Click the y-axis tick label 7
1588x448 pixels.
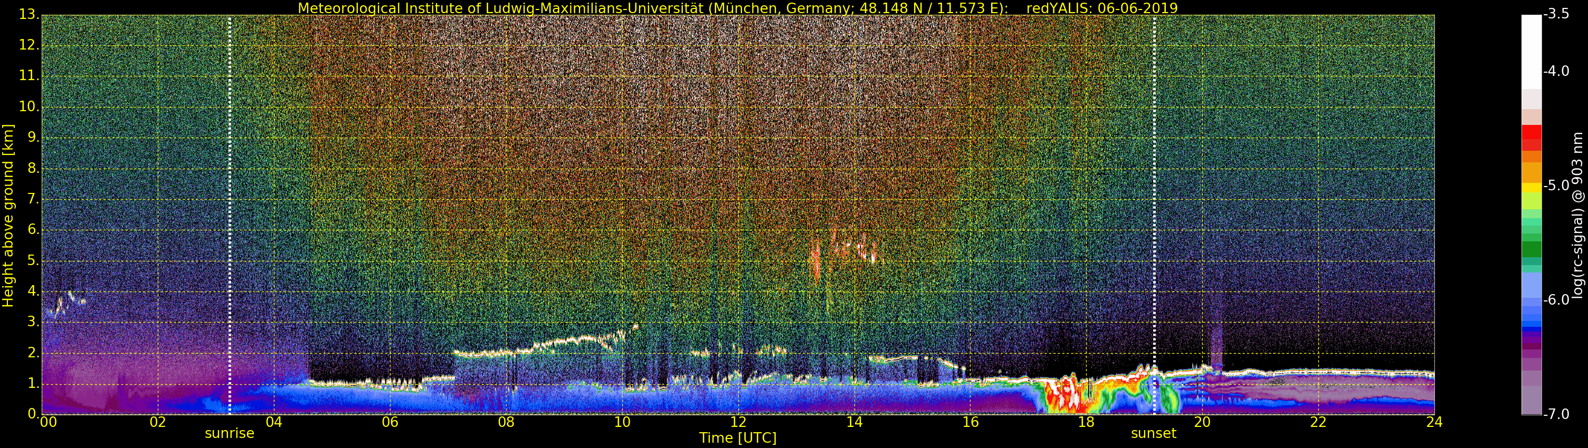tap(33, 199)
